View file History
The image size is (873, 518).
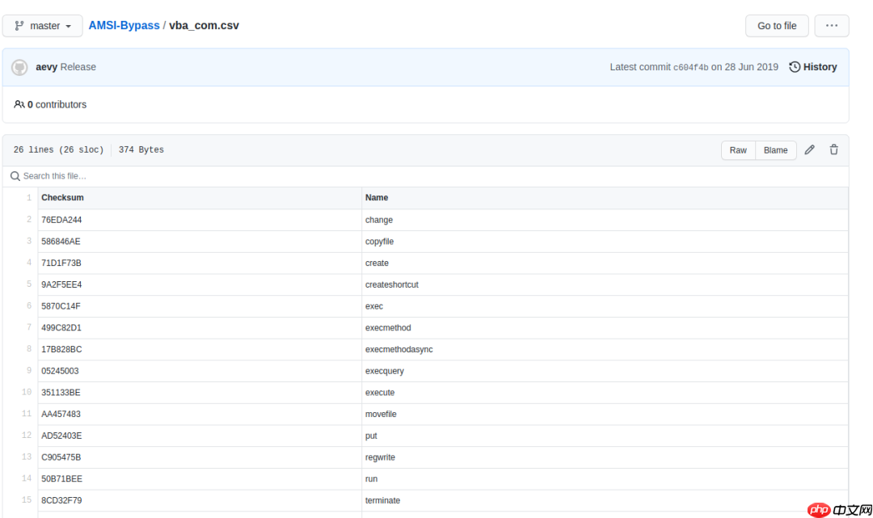(x=813, y=67)
